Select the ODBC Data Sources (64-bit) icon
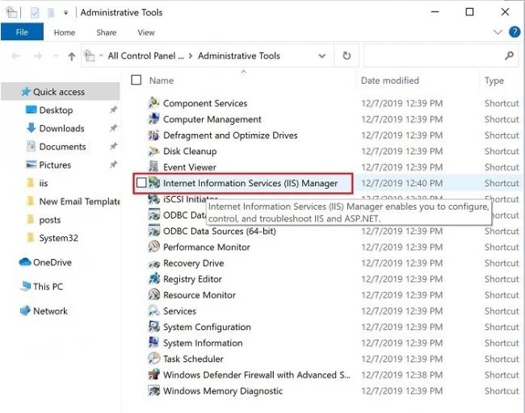The height and width of the screenshot is (413, 525). pyautogui.click(x=153, y=231)
